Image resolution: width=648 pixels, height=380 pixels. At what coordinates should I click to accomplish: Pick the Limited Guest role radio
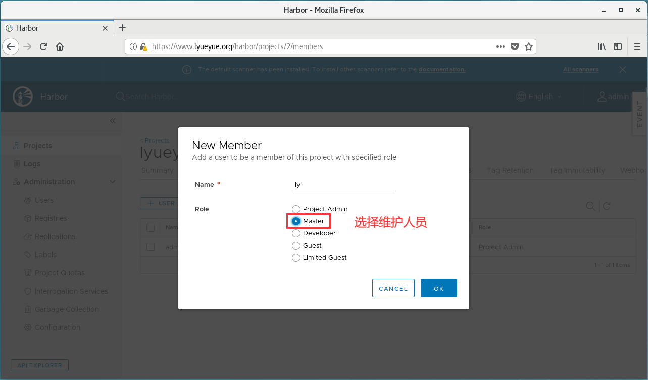296,258
